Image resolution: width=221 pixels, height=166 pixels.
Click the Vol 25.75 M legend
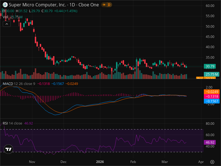[x=12, y=17]
